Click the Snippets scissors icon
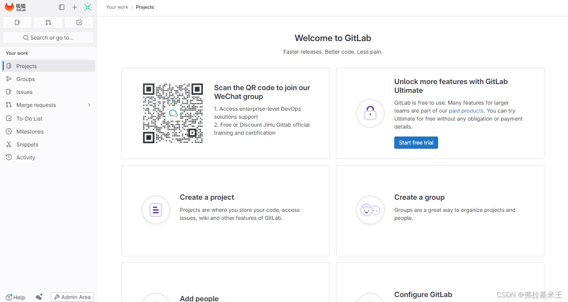Viewport: 568px width, 302px height. tap(9, 144)
